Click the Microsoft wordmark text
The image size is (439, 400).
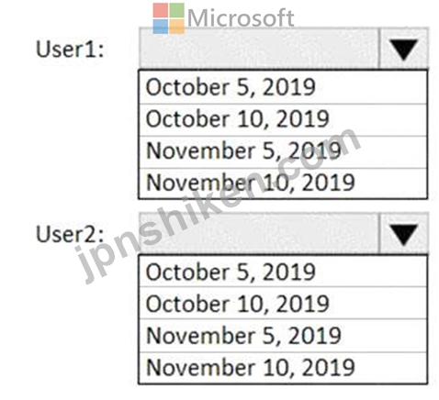[x=241, y=18]
